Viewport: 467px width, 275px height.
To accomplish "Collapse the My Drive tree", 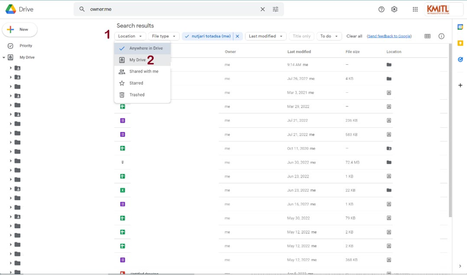I will 4,58.
